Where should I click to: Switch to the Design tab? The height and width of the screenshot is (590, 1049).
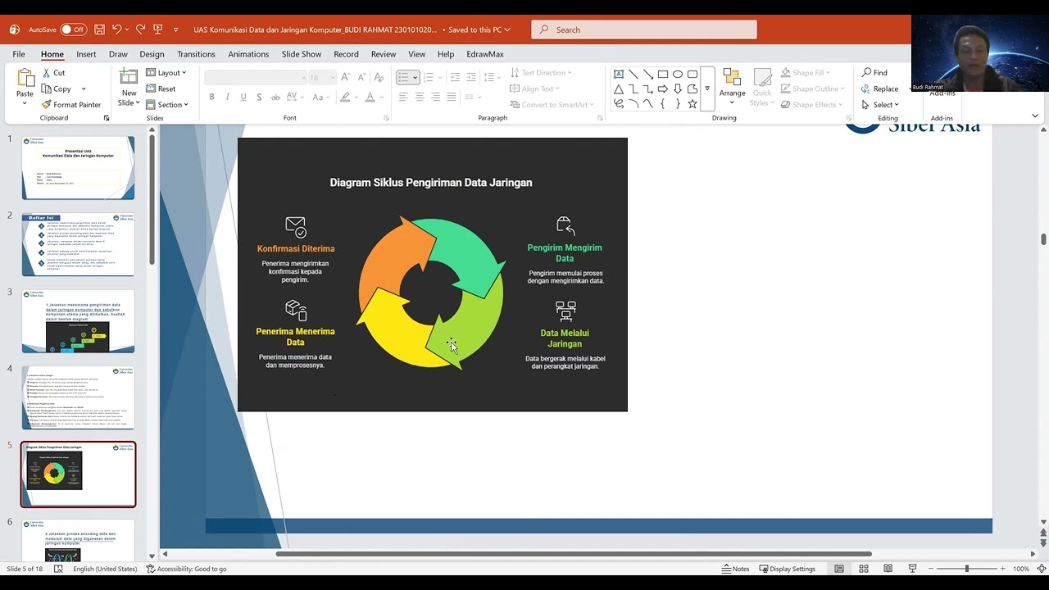coord(152,54)
